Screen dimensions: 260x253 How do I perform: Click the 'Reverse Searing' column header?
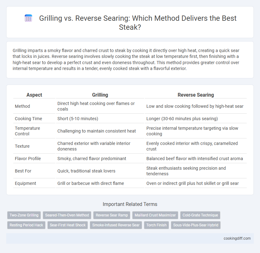196,95
